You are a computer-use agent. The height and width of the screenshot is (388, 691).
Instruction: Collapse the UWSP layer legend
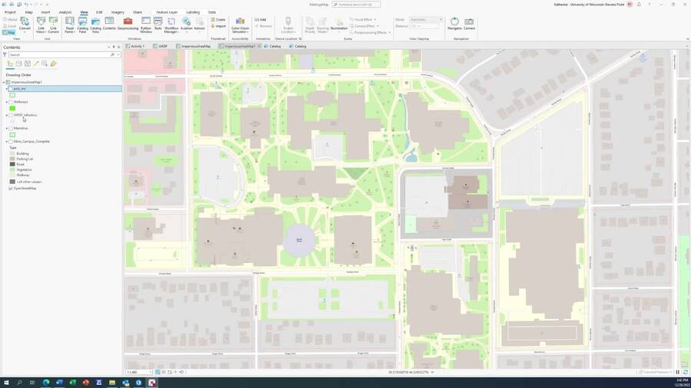[x=7, y=115]
